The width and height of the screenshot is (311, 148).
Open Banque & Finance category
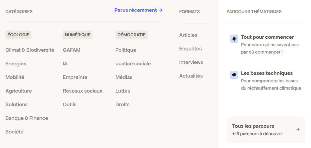tap(27, 118)
